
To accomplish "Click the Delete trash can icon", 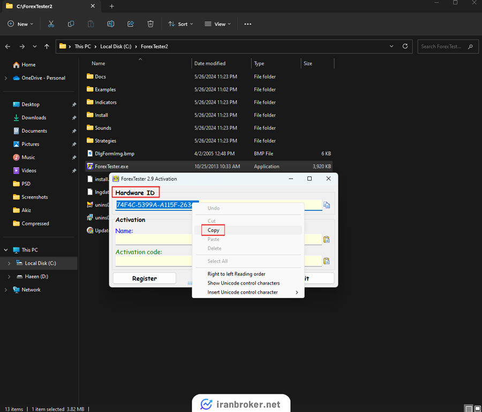I will coord(150,24).
